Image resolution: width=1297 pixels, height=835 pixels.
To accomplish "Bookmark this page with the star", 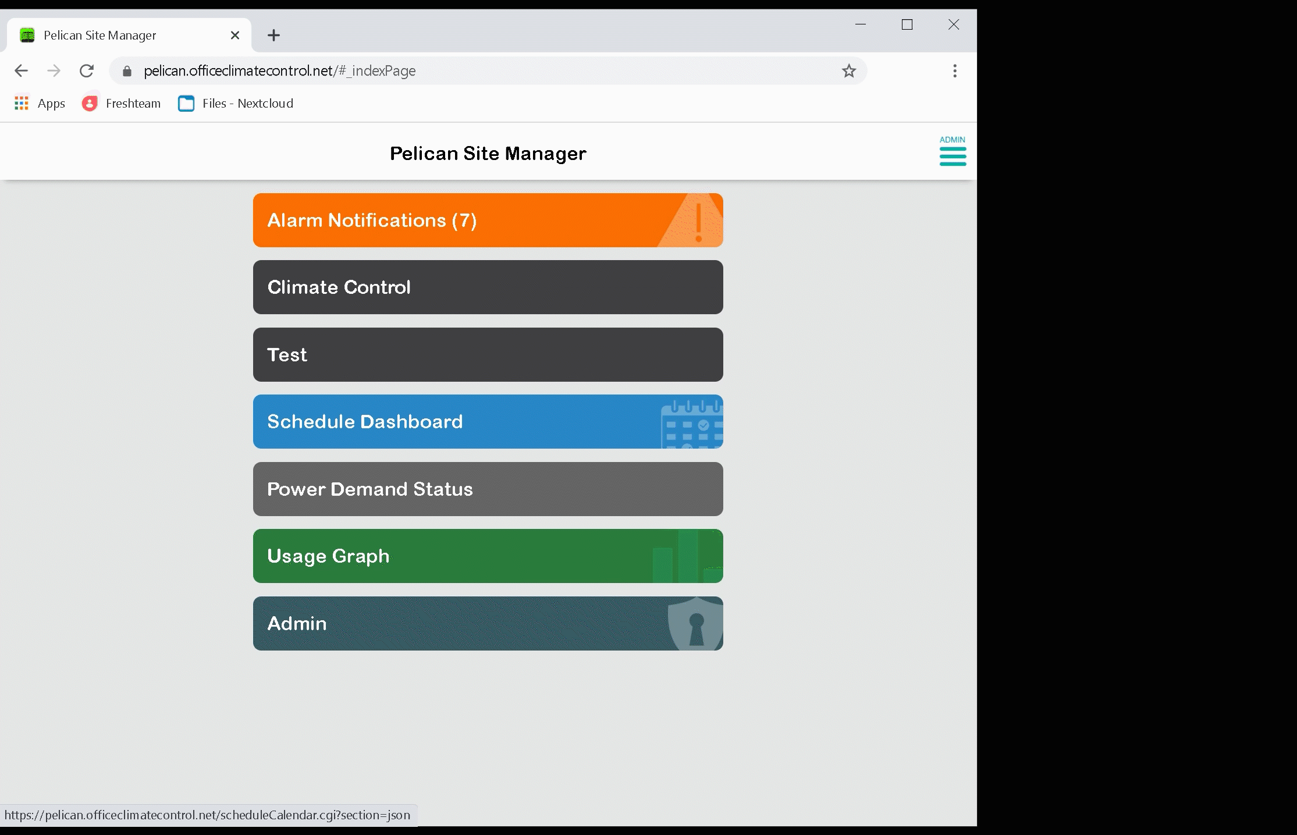I will [x=849, y=71].
